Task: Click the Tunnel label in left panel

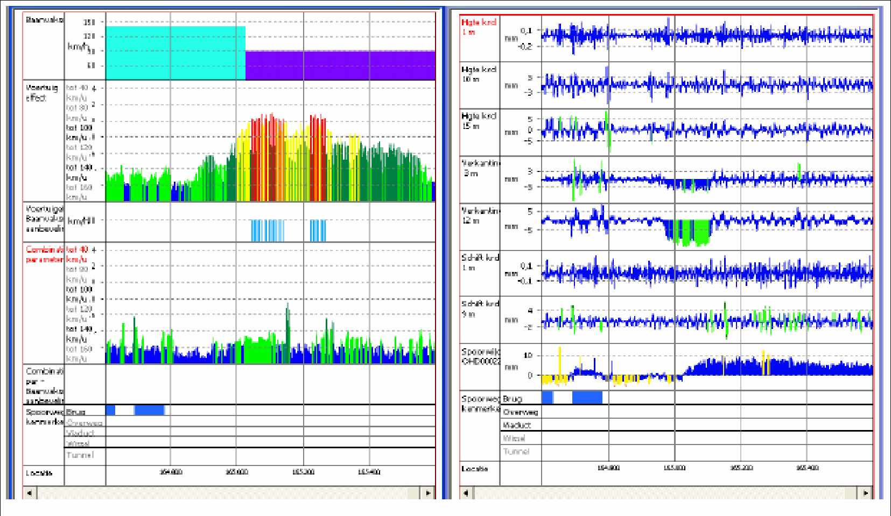Action: 80,455
